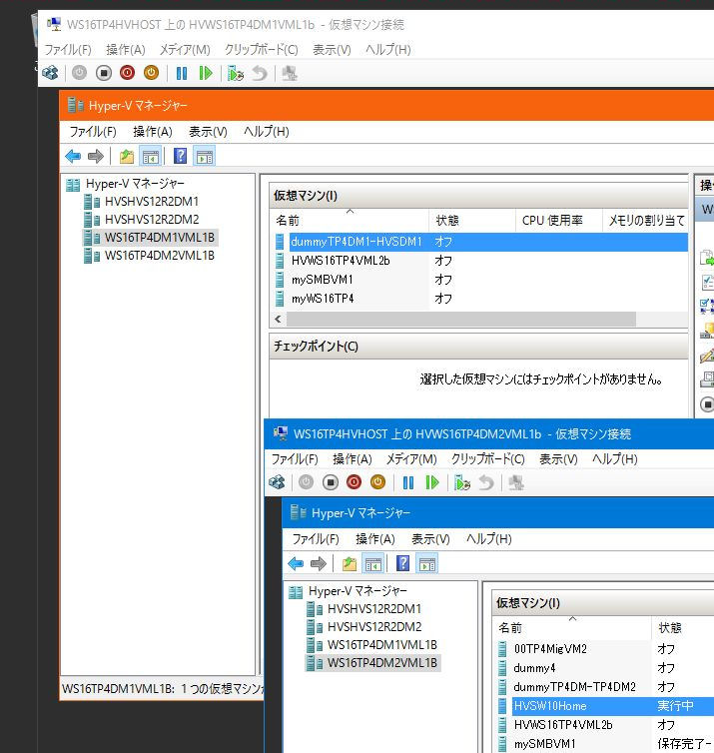
Task: Open 表示(V) menu in lower DM2VML1b connection window
Action: [x=558, y=459]
